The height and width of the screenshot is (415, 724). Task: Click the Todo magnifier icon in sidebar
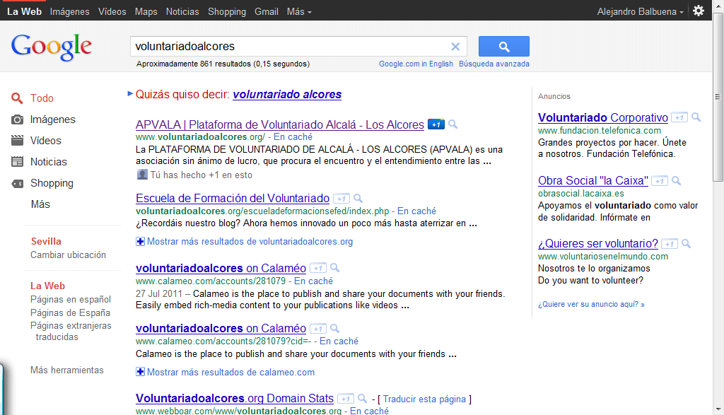17,98
